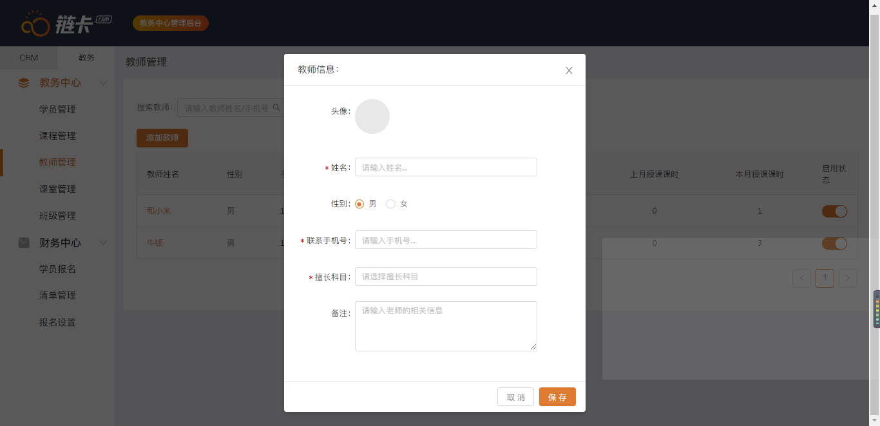
Task: Switch to the CRM tab
Action: click(x=29, y=58)
